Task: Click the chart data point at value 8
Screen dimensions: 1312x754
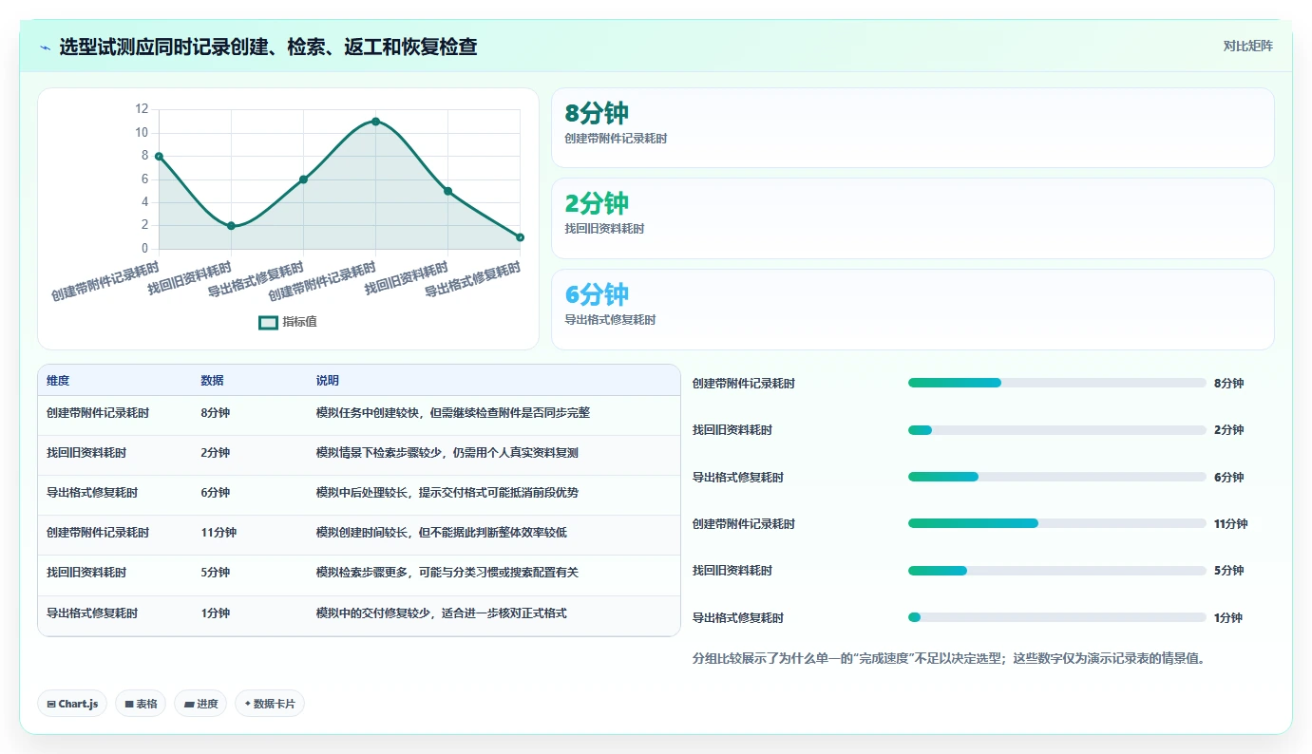Action: [x=159, y=156]
